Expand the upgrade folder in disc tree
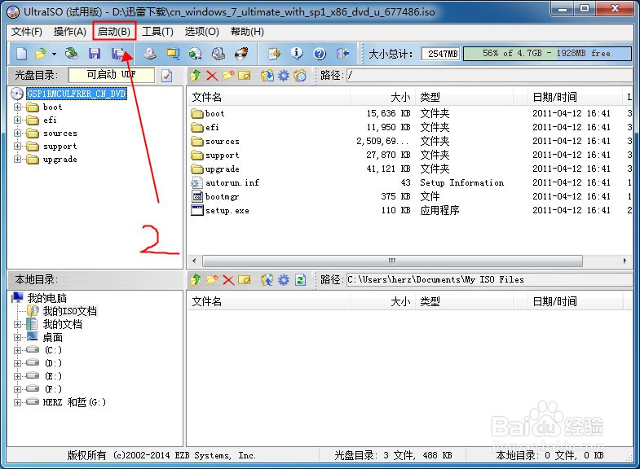The height and width of the screenshot is (469, 640). pyautogui.click(x=18, y=160)
